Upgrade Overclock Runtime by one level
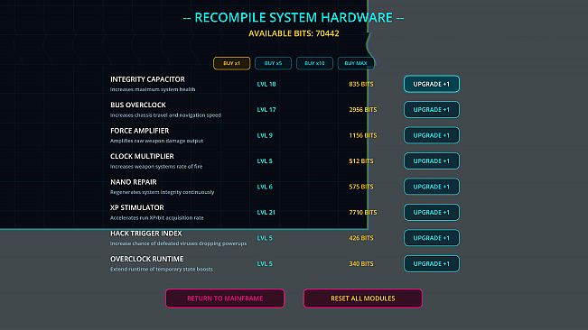 click(x=431, y=264)
